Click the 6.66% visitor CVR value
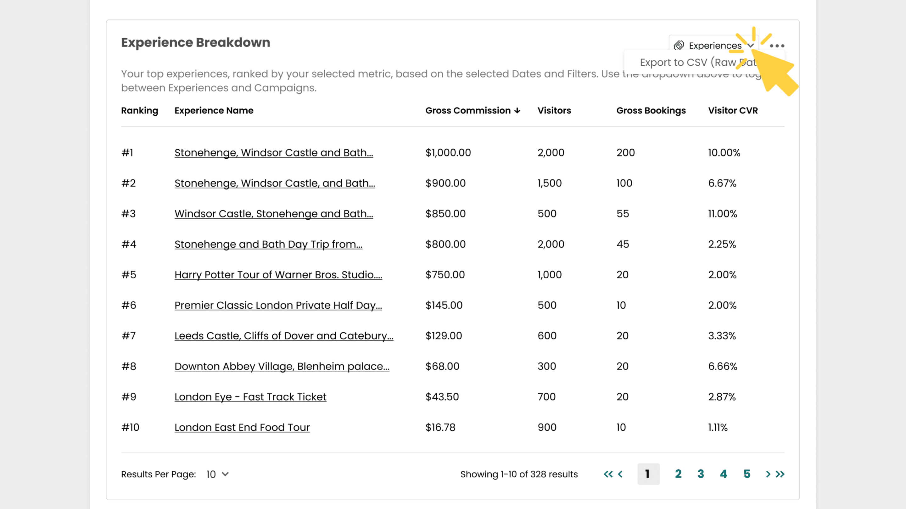 [722, 367]
